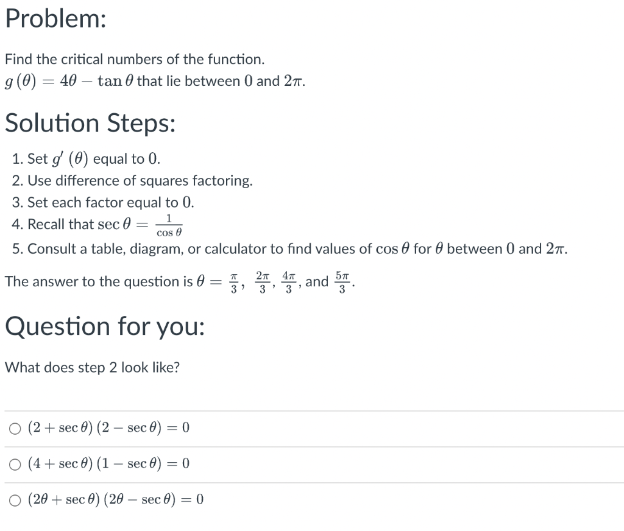The height and width of the screenshot is (531, 624).
Task: Select the radio option (2θ + sec θ)(2θ − sec θ) = 0
Action: point(14,500)
